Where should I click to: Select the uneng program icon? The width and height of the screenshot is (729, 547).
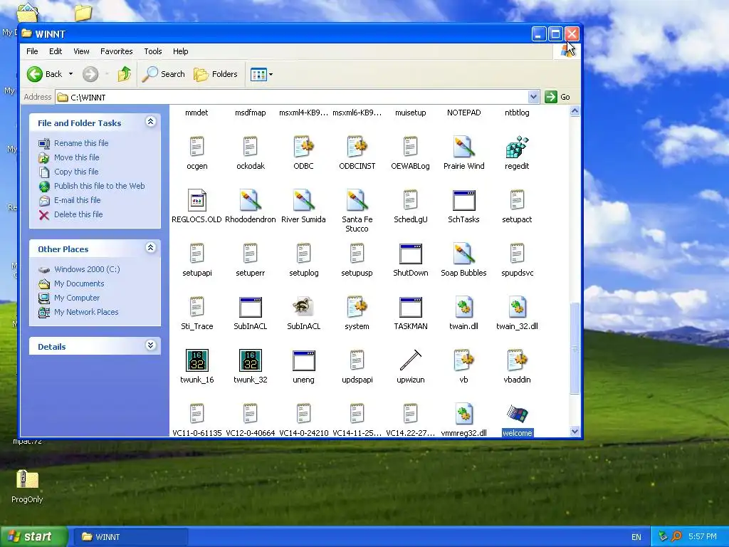pyautogui.click(x=303, y=360)
